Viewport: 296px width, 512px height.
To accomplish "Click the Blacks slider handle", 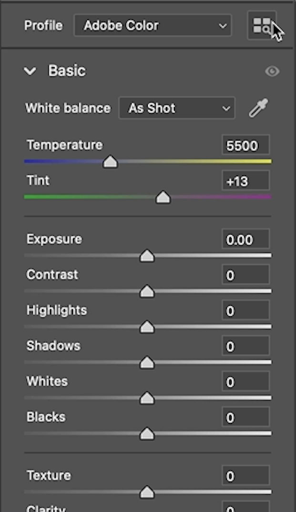I will click(147, 434).
